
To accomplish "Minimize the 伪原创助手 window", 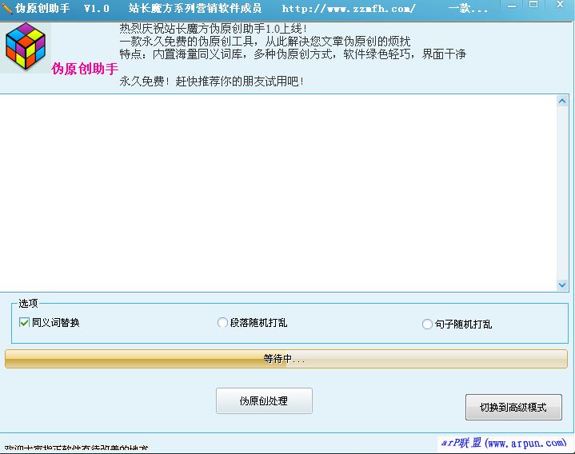I will [x=513, y=7].
